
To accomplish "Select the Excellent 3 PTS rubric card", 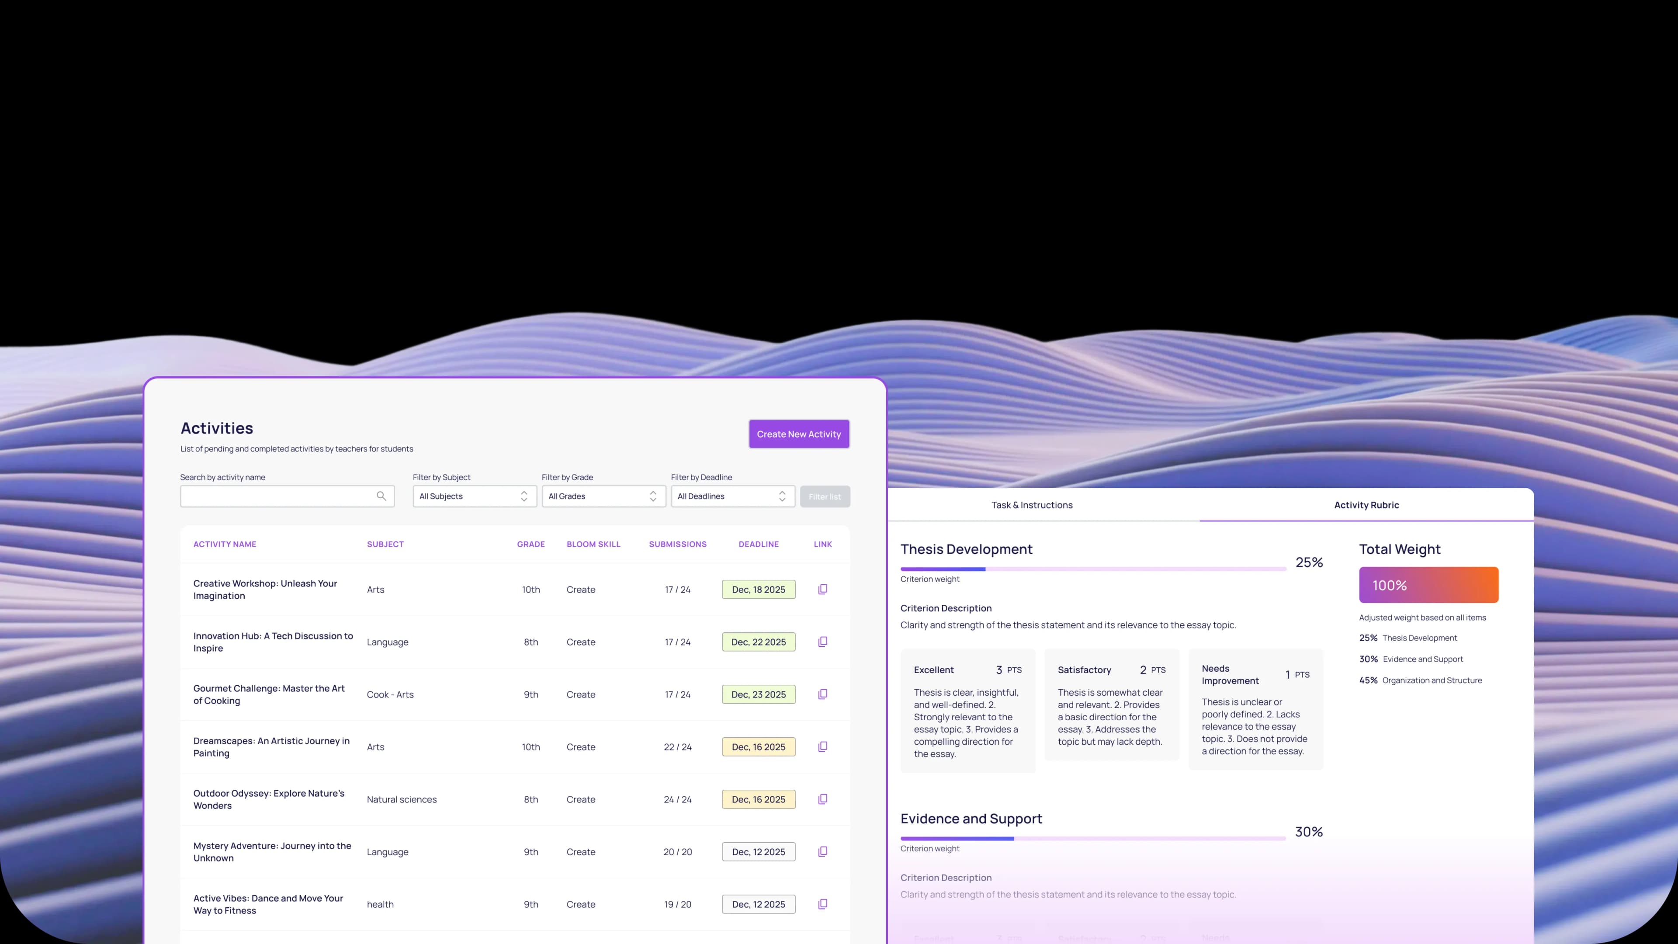I will click(x=967, y=711).
